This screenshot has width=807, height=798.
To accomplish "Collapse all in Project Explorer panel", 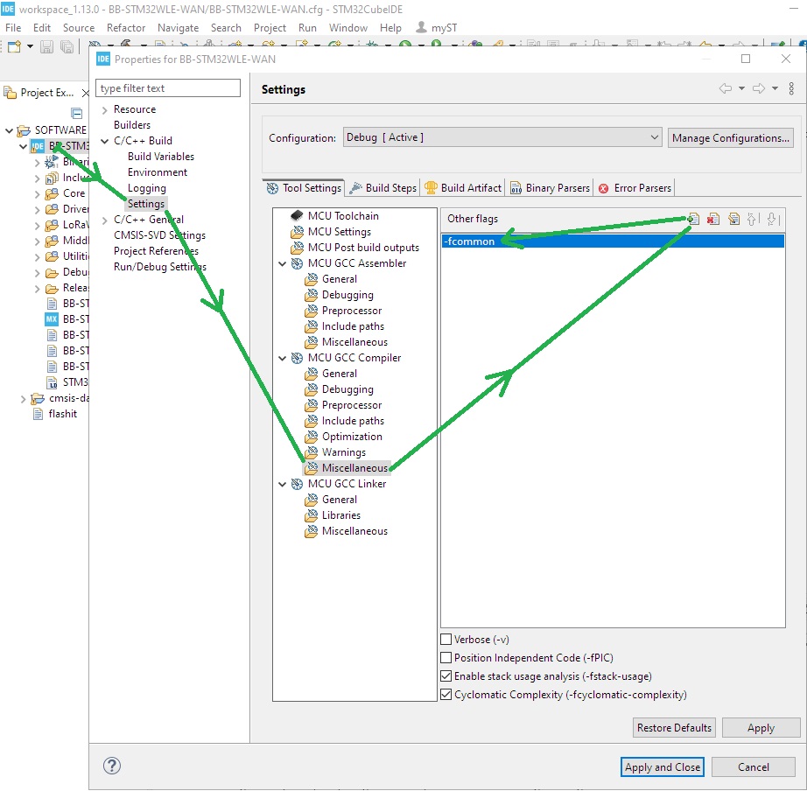I will (77, 113).
